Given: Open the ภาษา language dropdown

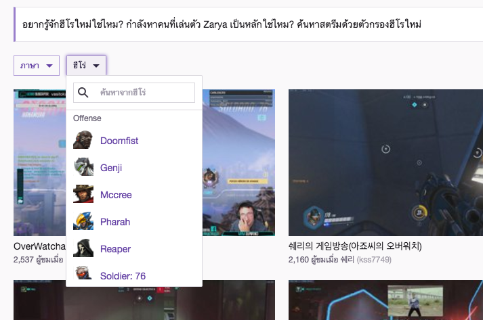Looking at the screenshot, I should click(x=37, y=66).
